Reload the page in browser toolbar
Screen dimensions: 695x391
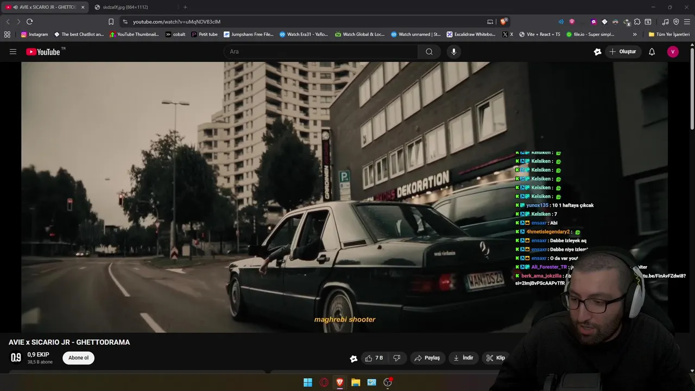point(29,22)
